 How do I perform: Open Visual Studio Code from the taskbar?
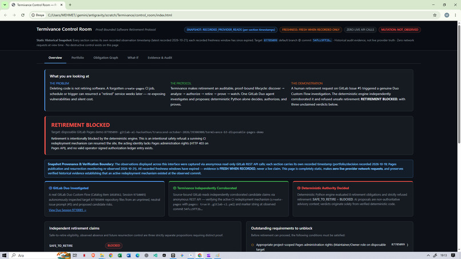(x=155, y=256)
